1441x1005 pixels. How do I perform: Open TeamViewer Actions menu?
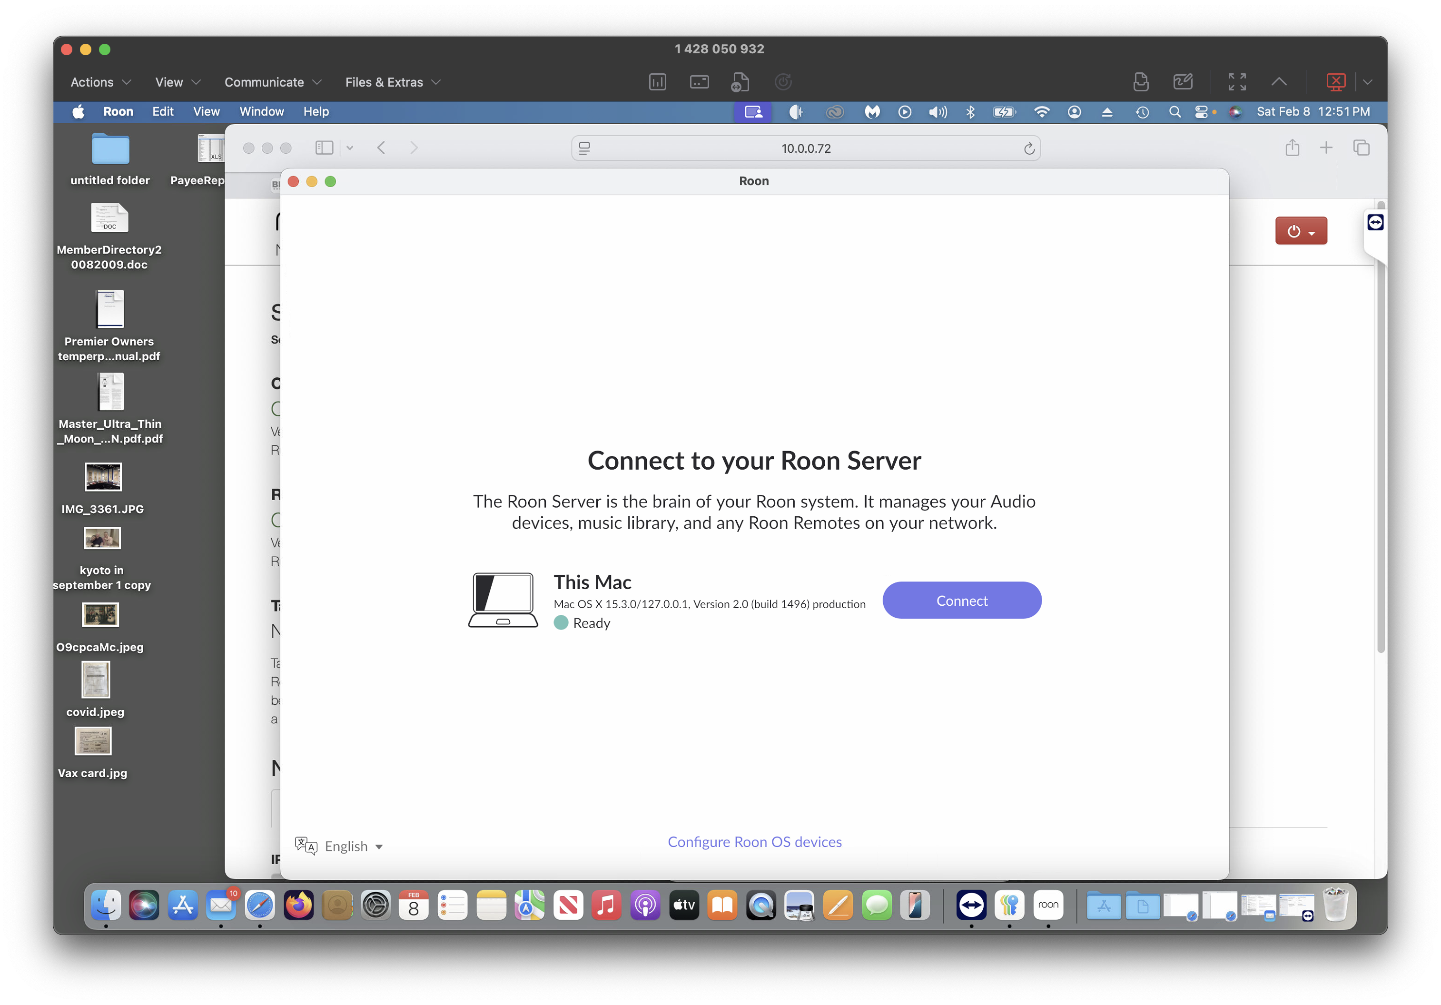coord(100,82)
